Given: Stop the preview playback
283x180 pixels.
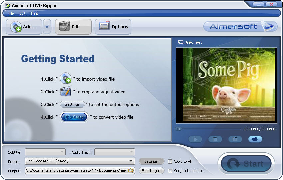Looking at the screenshot, I should [215, 139].
